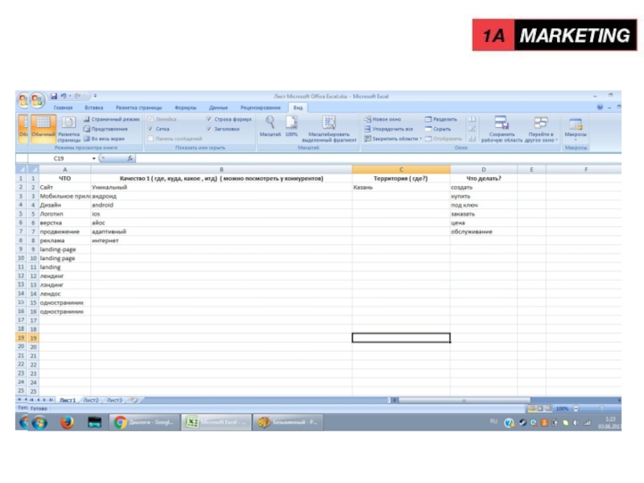Select cell containing под ключ

[x=484, y=205]
